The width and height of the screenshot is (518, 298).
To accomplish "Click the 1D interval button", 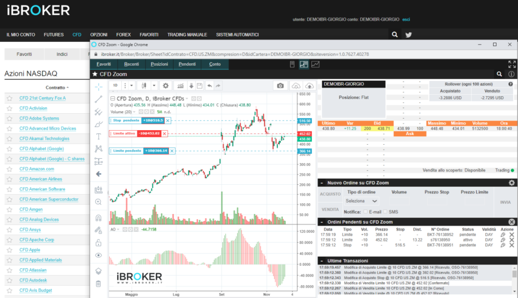I will pyautogui.click(x=115, y=85).
